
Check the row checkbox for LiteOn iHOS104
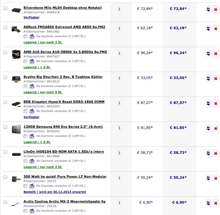tap(5, 152)
